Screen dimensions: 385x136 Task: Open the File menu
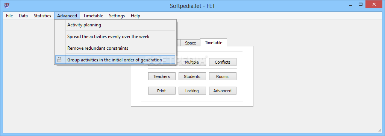pyautogui.click(x=9, y=16)
